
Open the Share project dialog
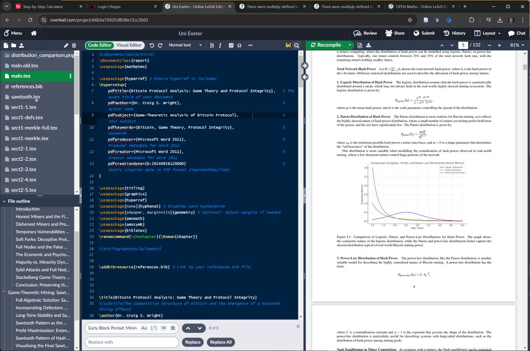pos(395,33)
